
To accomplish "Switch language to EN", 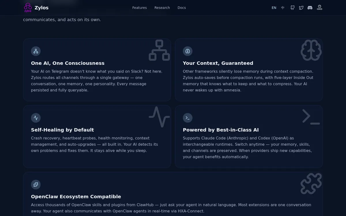I will (x=274, y=8).
